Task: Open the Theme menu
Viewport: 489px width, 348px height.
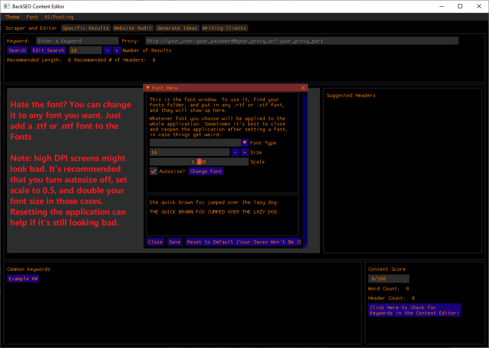Action: 12,17
